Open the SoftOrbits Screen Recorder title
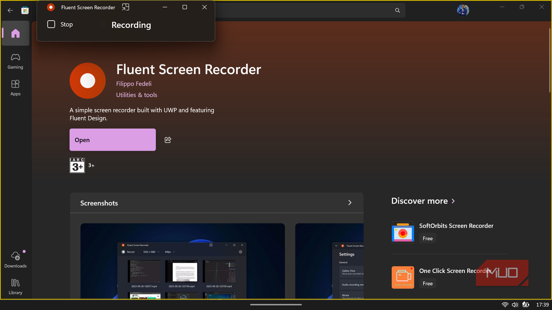Screen dimensions: 552x310 [456, 226]
